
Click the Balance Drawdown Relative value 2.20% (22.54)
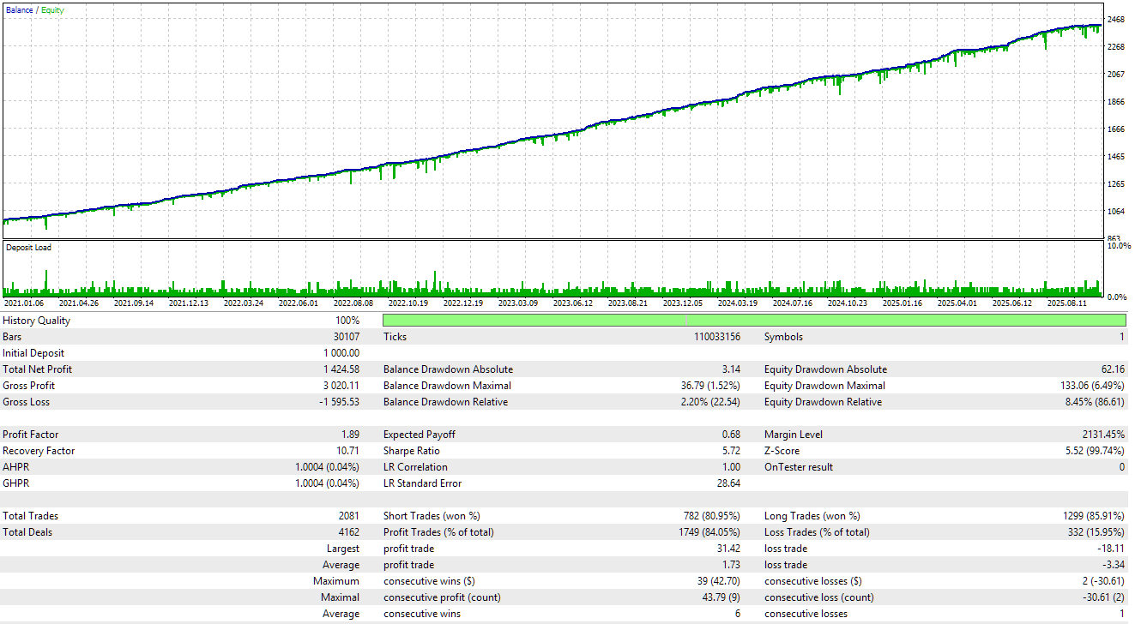pyautogui.click(x=711, y=402)
